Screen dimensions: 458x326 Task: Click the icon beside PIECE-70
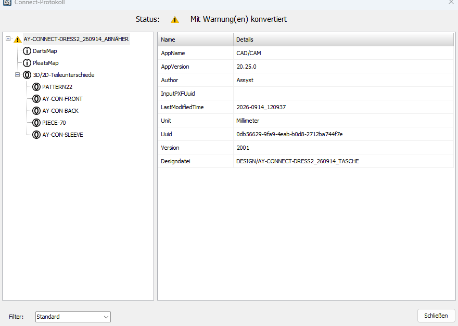pos(36,123)
